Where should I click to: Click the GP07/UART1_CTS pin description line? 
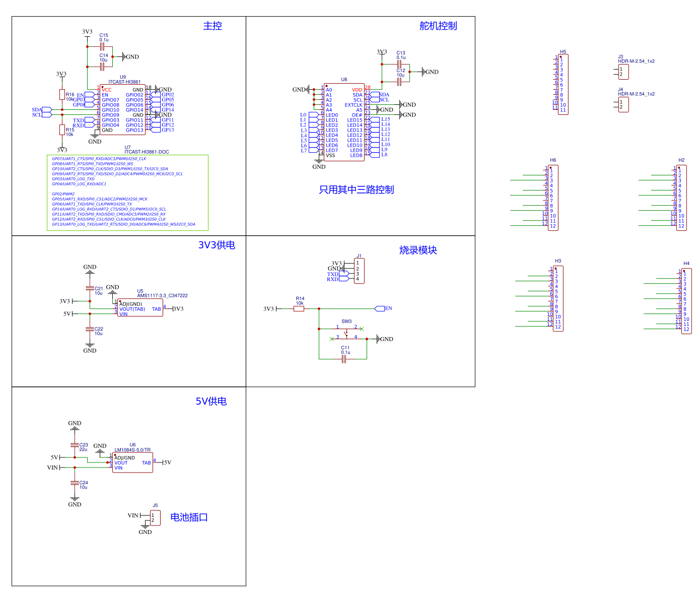(99, 159)
